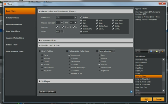This screenshot has height=104, width=168.
Task: Select applied filter 'Preflop Actions: Unopened'
Action: click(x=146, y=20)
